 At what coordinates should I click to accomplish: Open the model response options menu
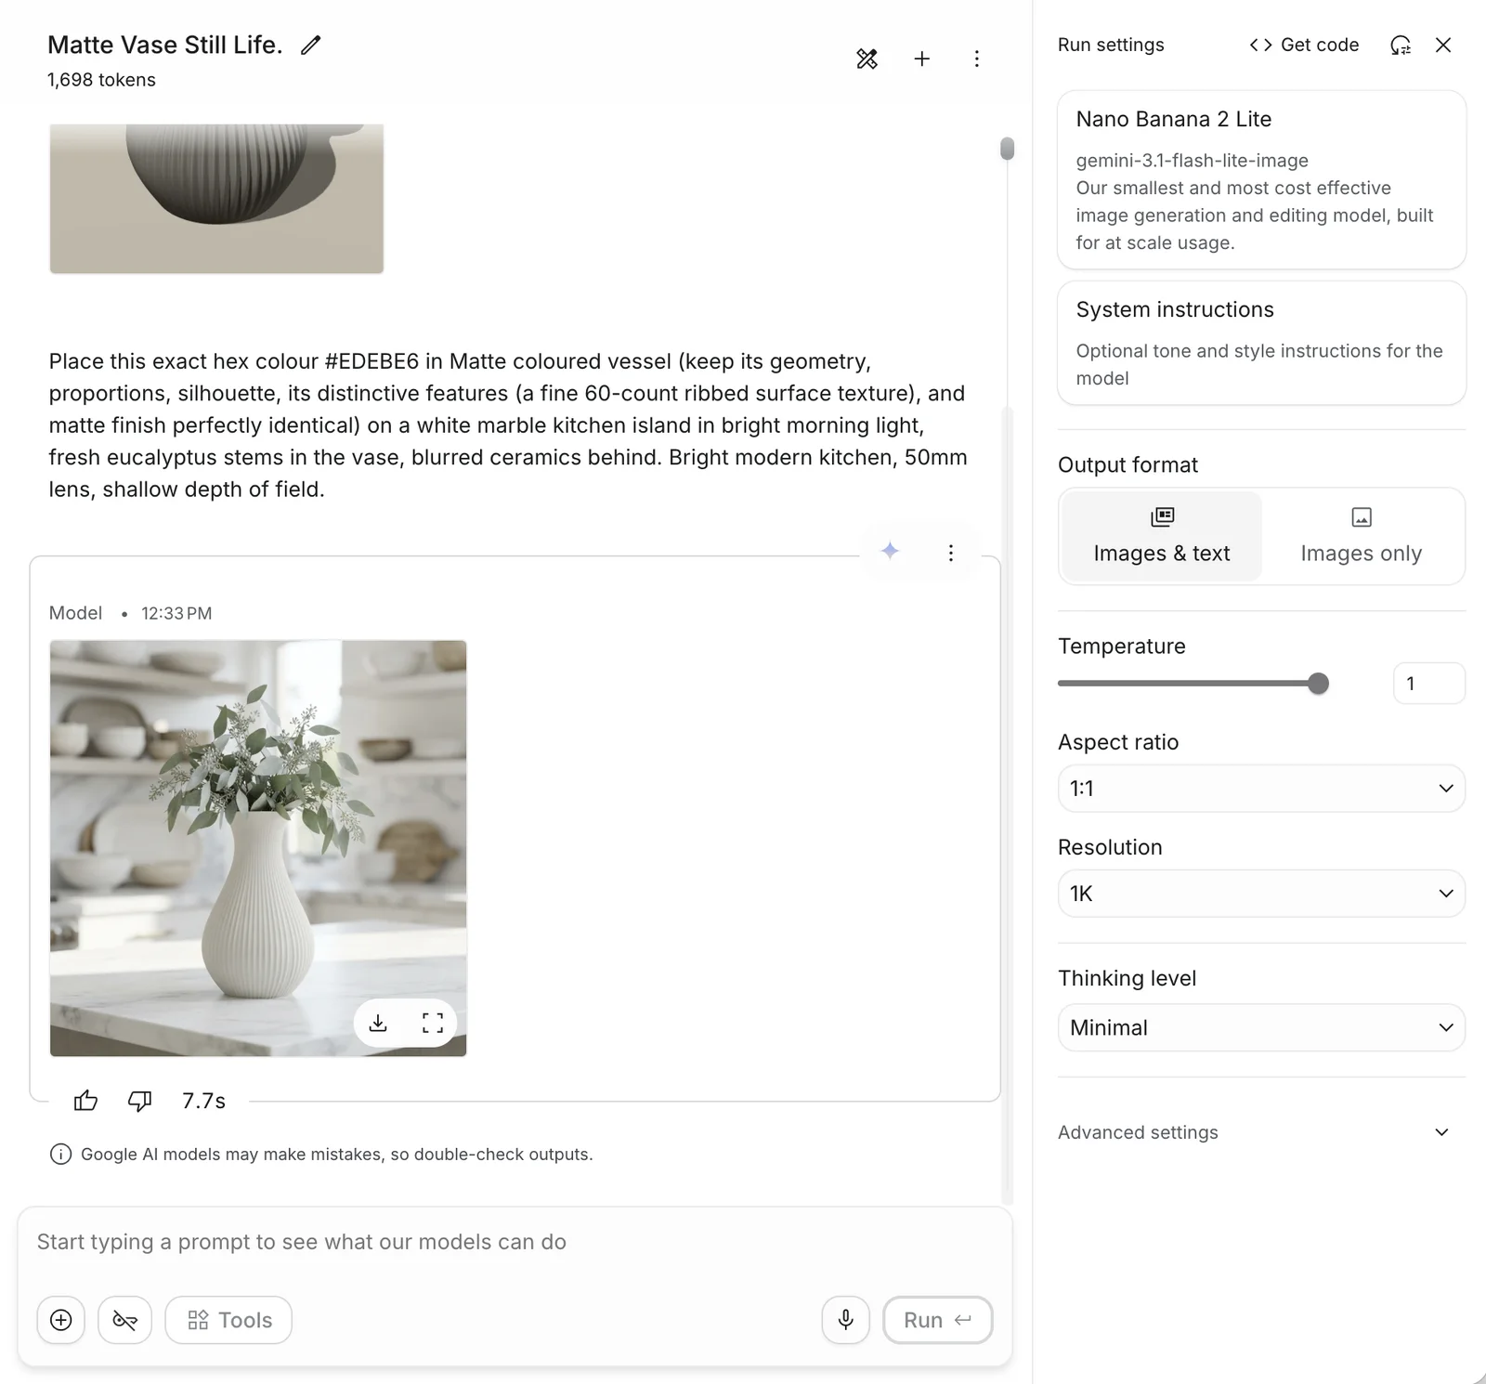950,553
